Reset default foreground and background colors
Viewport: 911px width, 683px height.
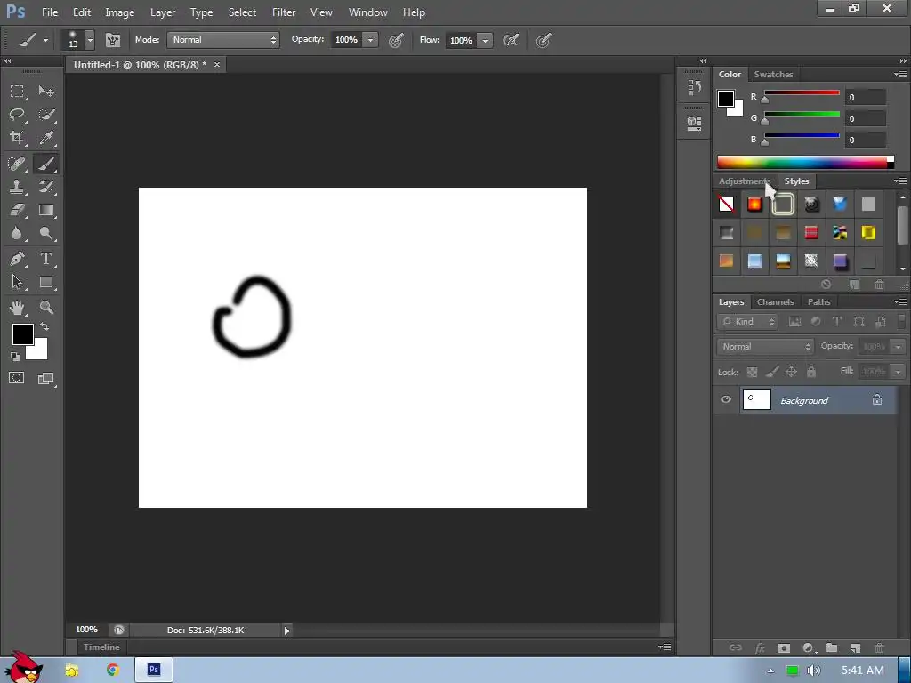(x=15, y=357)
